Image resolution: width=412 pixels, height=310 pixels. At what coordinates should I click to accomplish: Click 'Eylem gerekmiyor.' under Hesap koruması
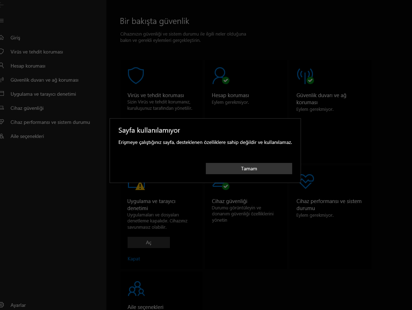[x=230, y=102]
